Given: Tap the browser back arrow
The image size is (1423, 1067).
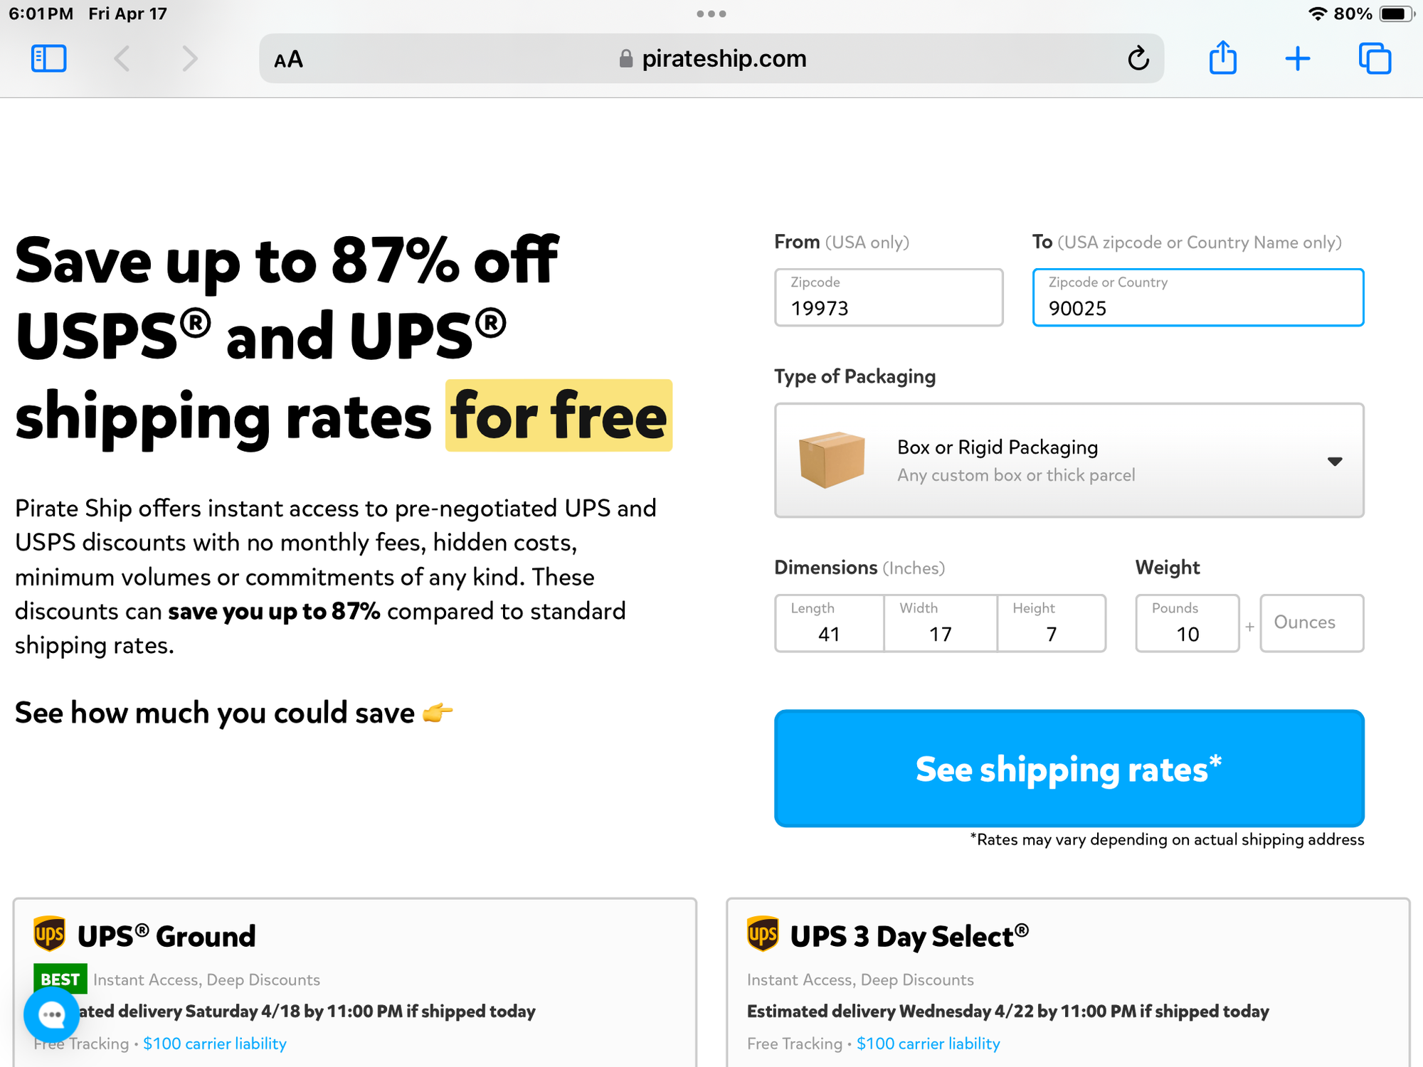Looking at the screenshot, I should coord(122,58).
